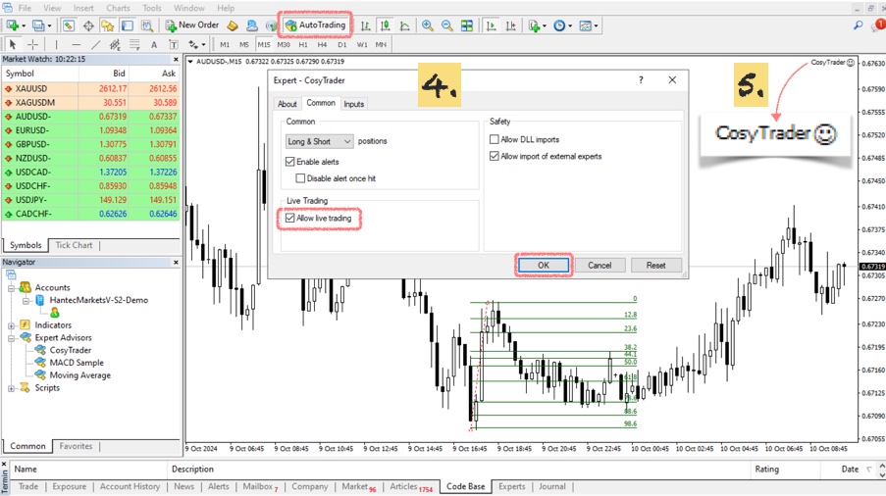The image size is (886, 496).
Task: Click the Zoom Out magnifier icon
Action: pos(447,25)
